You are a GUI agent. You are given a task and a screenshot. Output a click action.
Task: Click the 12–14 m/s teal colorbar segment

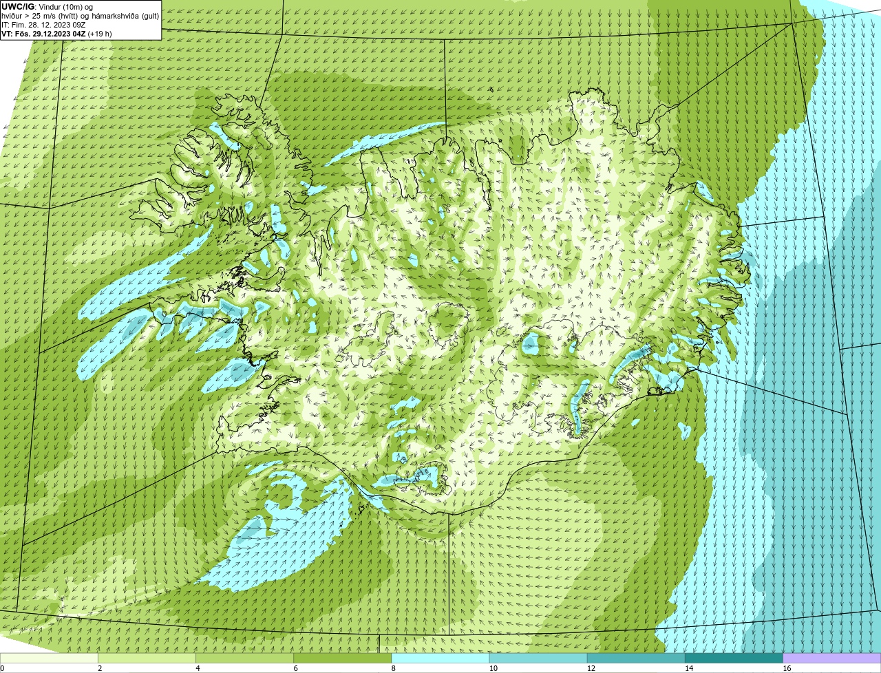click(636, 658)
